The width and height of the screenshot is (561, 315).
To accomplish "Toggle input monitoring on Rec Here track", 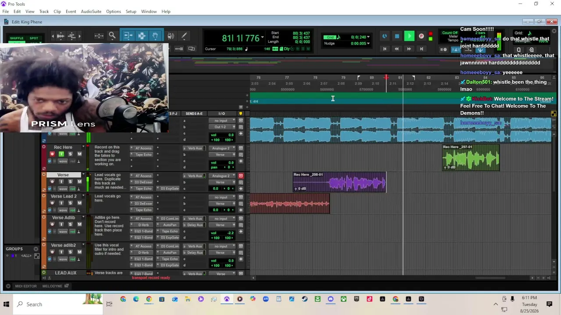I will 61,154.
